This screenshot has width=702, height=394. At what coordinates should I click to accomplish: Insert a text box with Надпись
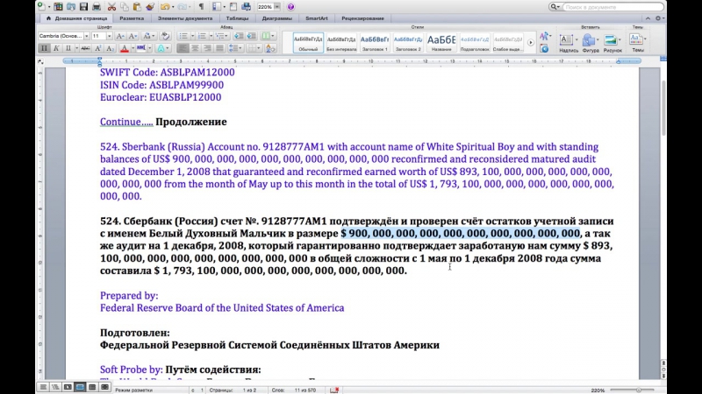coord(568,42)
